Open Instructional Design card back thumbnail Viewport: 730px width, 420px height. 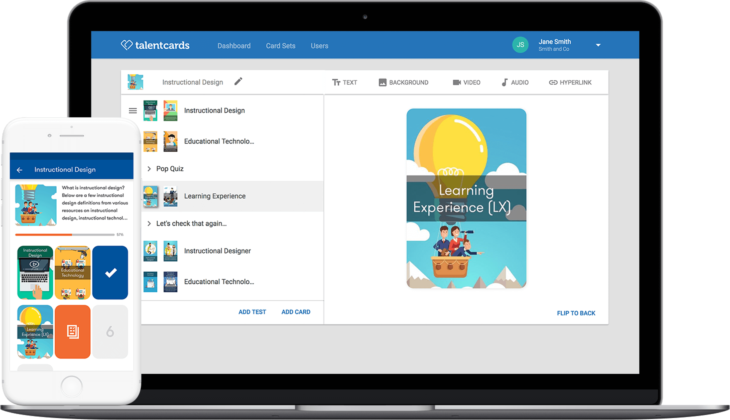(x=170, y=111)
